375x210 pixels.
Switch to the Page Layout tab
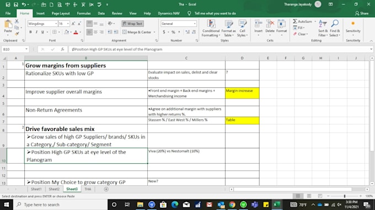[61, 13]
